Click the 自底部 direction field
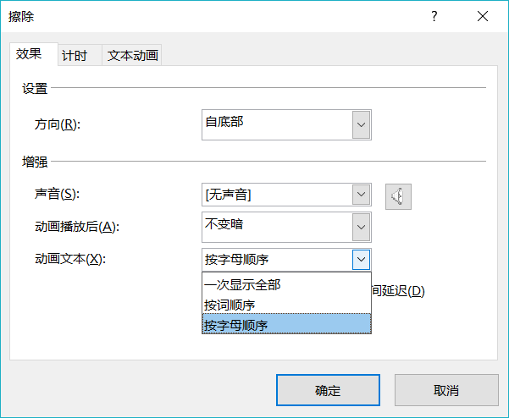 pos(276,125)
